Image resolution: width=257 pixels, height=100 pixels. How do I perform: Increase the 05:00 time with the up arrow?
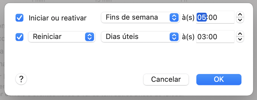pyautogui.click(x=240, y=14)
